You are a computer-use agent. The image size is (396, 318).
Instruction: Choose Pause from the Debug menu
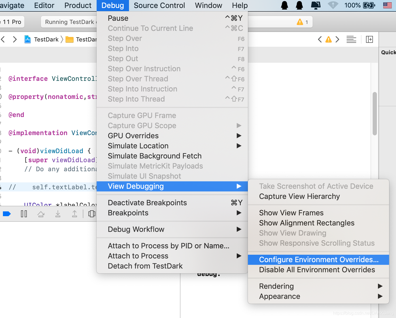tap(172, 18)
